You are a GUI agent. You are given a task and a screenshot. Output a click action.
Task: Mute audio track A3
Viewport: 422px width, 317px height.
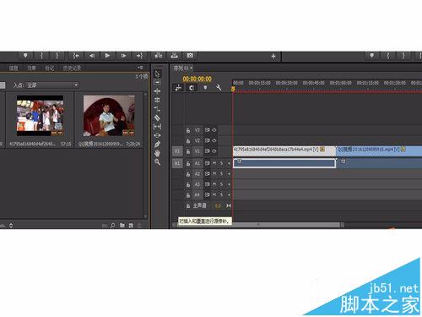214,184
